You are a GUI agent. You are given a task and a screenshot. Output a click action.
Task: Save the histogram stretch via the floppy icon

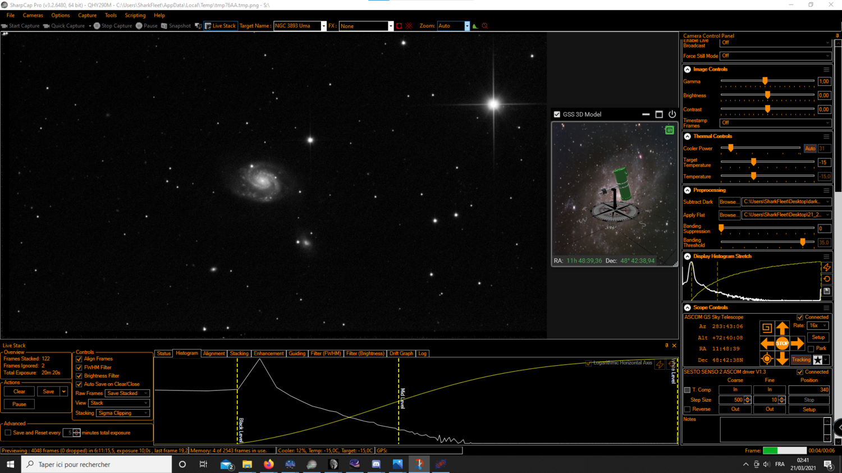coord(827,290)
